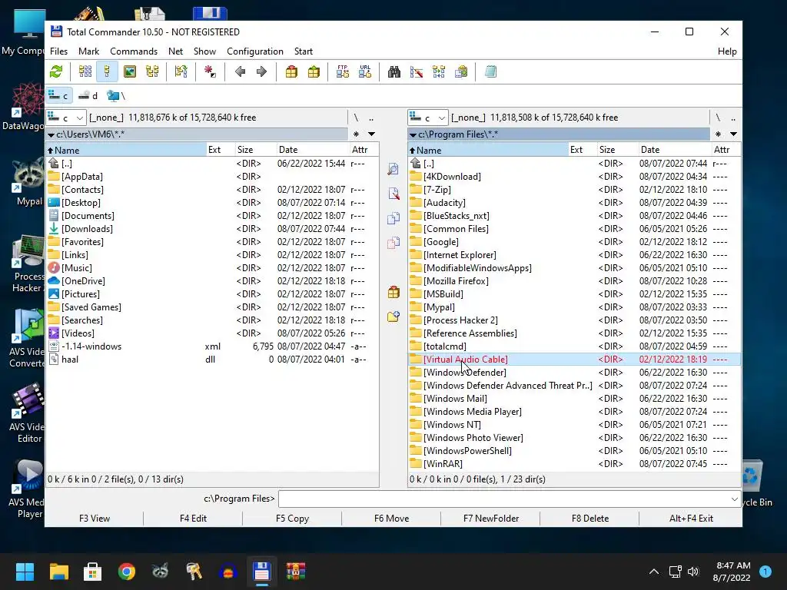Click the swap/branch view icon beside Tree view
This screenshot has width=787, height=590.
pyautogui.click(x=181, y=71)
